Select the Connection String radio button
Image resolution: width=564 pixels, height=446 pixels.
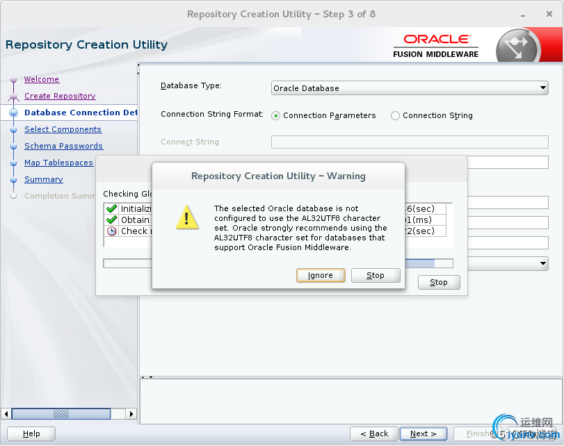(395, 116)
